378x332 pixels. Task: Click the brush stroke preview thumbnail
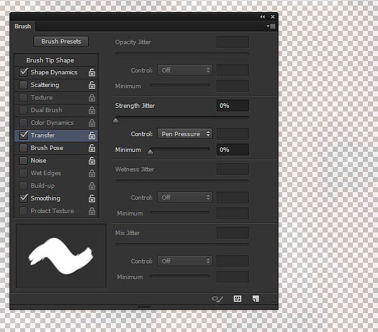(x=61, y=256)
